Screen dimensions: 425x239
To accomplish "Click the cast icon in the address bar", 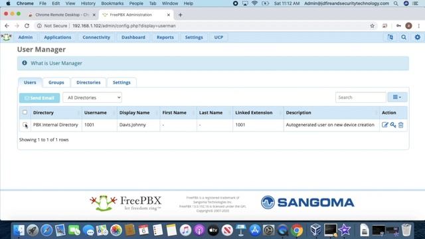I will coord(384,26).
